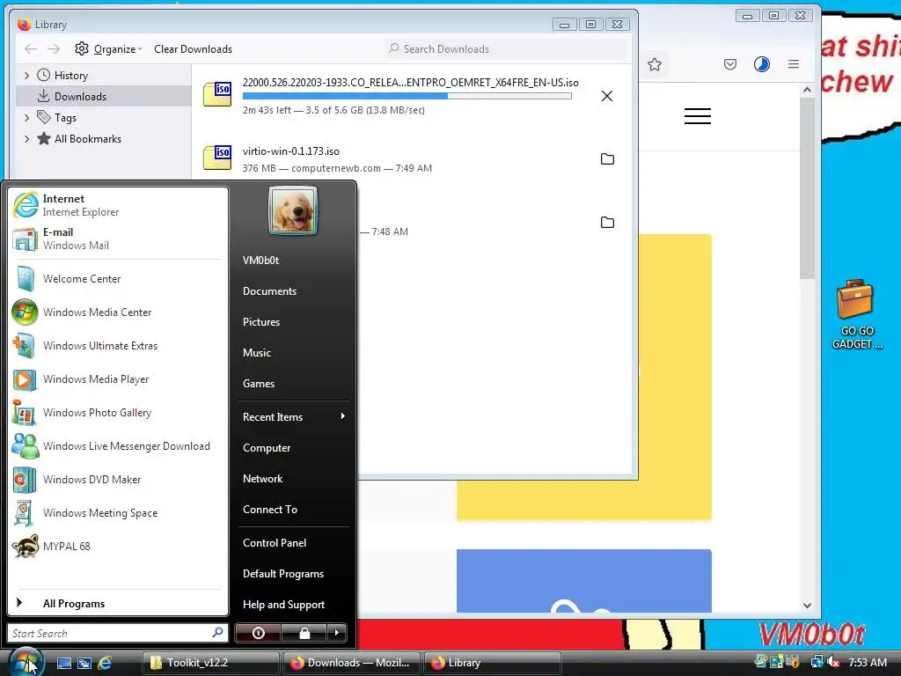Open Games from Start menu
901x676 pixels.
pos(293,384)
